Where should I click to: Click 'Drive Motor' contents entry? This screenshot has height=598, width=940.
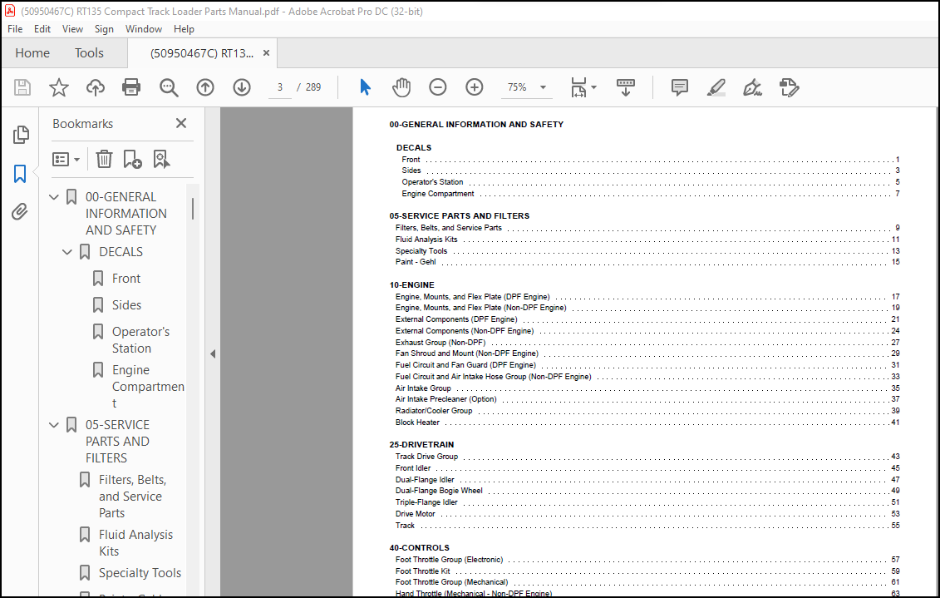point(415,514)
